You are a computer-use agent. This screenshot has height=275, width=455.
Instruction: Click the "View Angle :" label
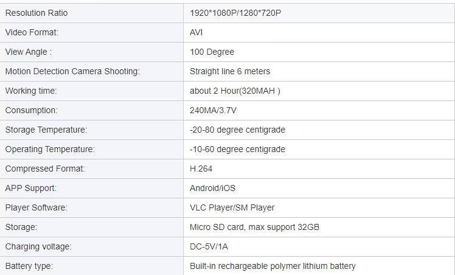point(29,52)
